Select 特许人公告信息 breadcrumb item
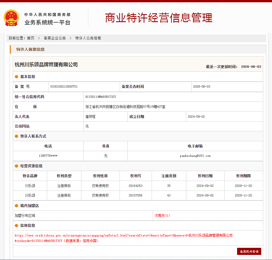Viewport: 272px width, 260px height. pyautogui.click(x=88, y=38)
